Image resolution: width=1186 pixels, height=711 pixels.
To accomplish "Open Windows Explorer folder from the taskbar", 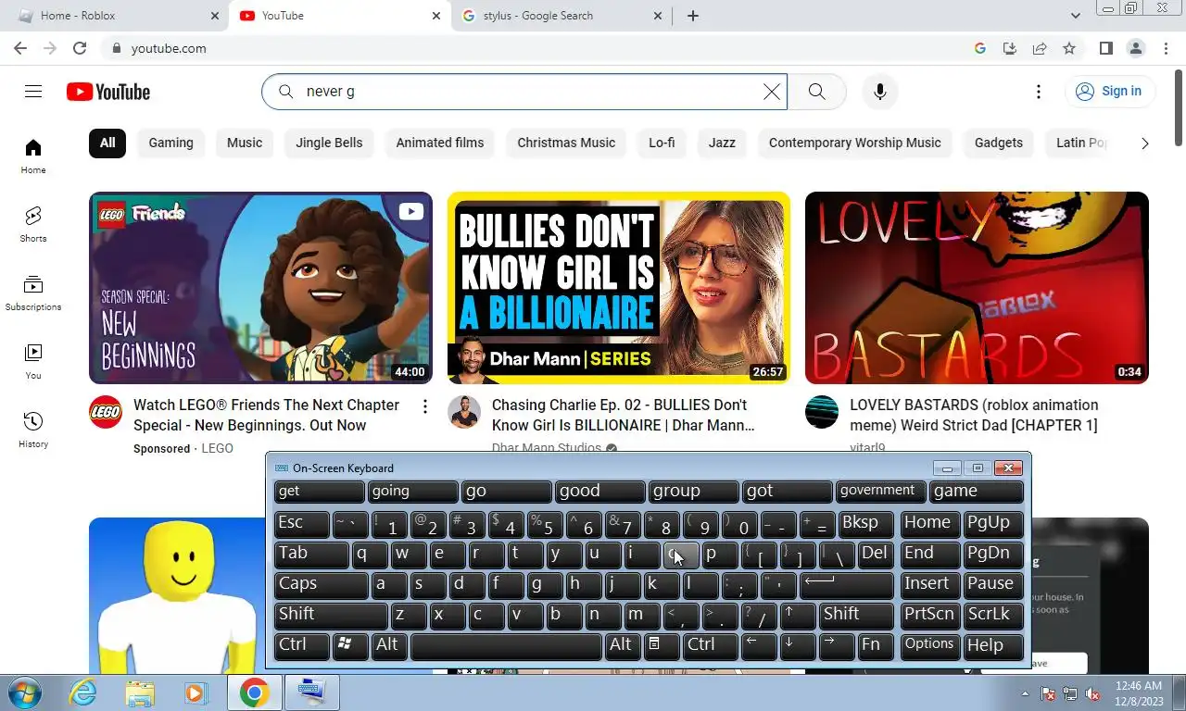I will coord(140,692).
